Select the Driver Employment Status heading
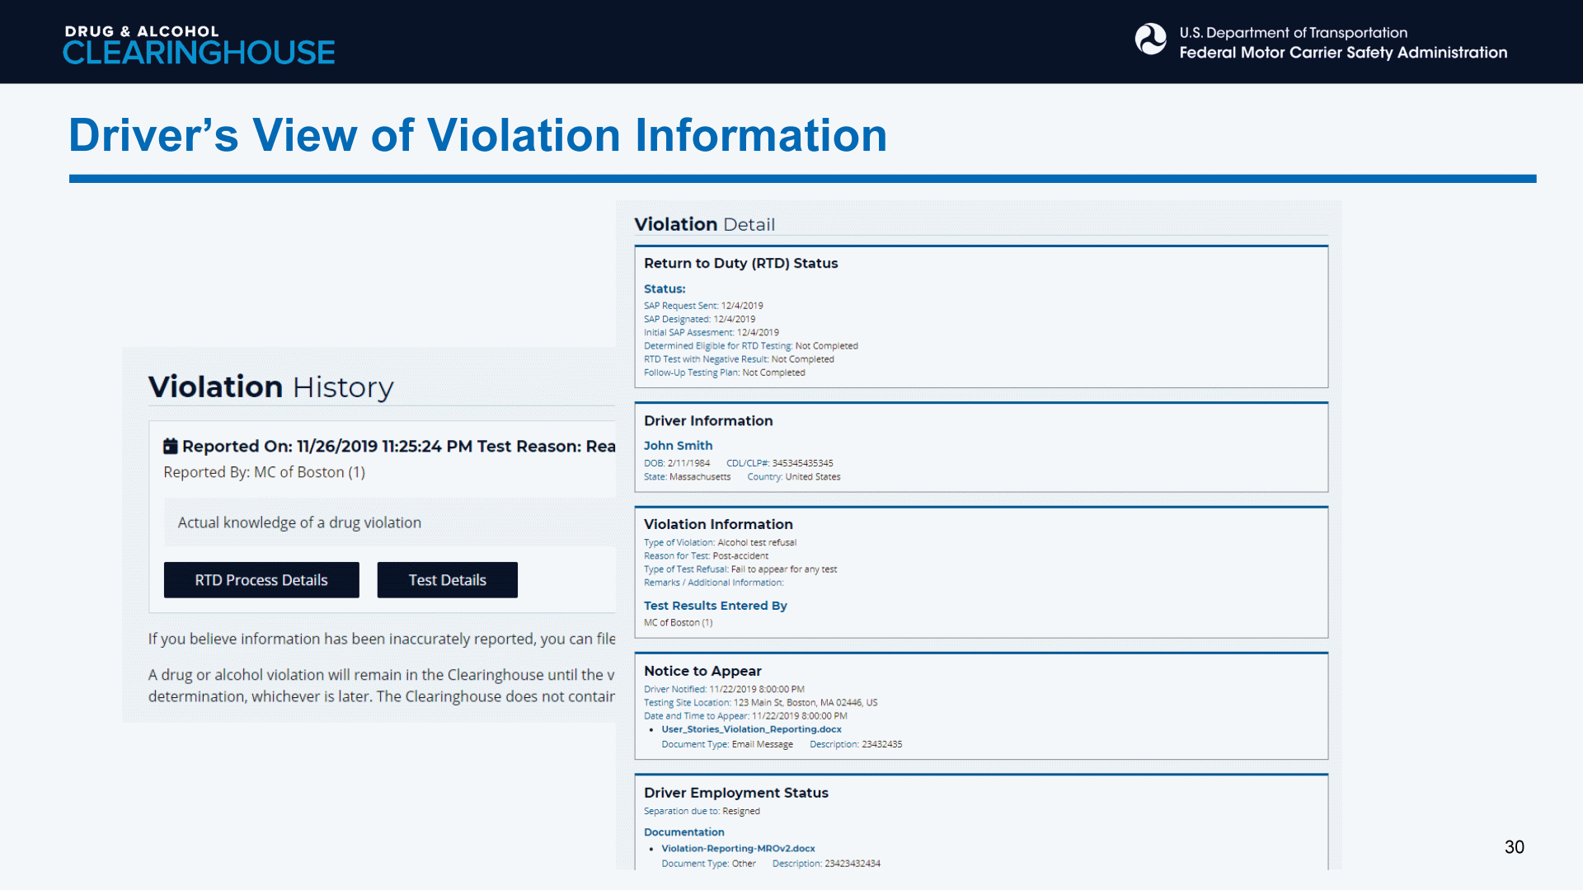Screen dimensions: 1583x890 pos(735,793)
